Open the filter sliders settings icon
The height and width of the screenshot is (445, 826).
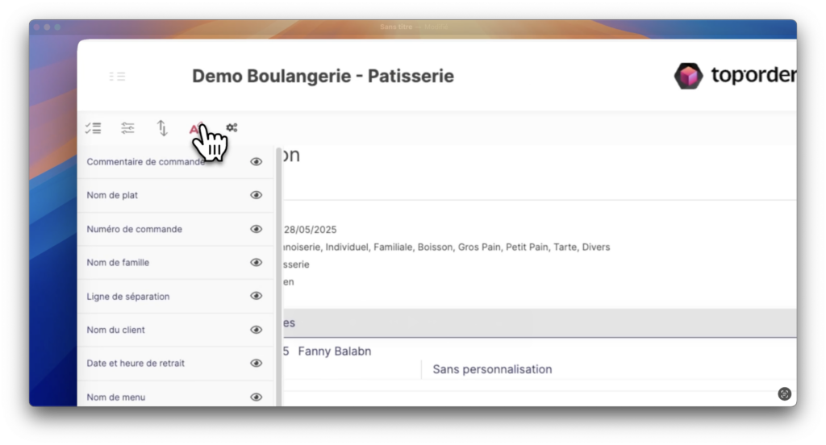[x=127, y=128]
